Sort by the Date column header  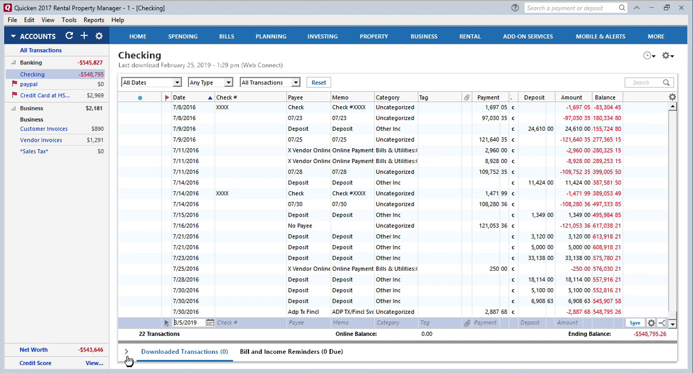[x=192, y=97]
